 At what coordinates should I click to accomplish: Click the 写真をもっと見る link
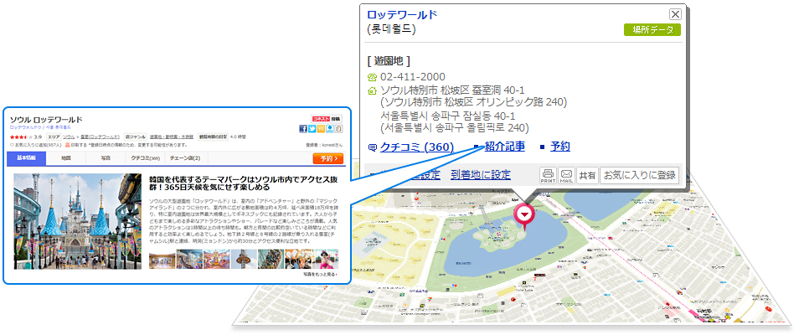pyautogui.click(x=320, y=275)
